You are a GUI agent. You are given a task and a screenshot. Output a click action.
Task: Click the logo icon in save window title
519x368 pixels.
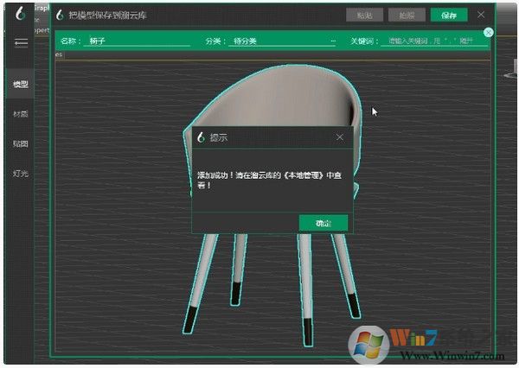(x=60, y=15)
